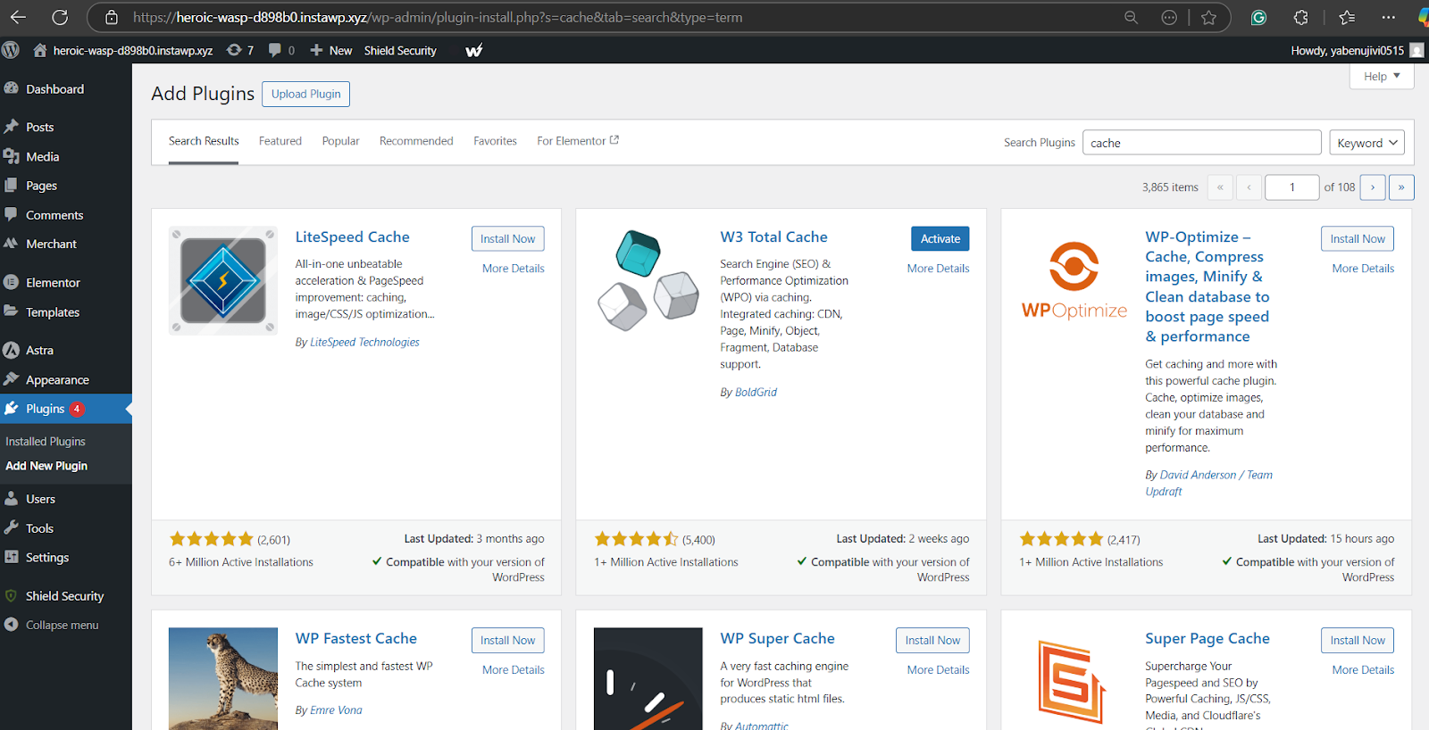Viewport: 1429px width, 730px height.
Task: Open the browser three-dot settings menu
Action: [x=1388, y=17]
